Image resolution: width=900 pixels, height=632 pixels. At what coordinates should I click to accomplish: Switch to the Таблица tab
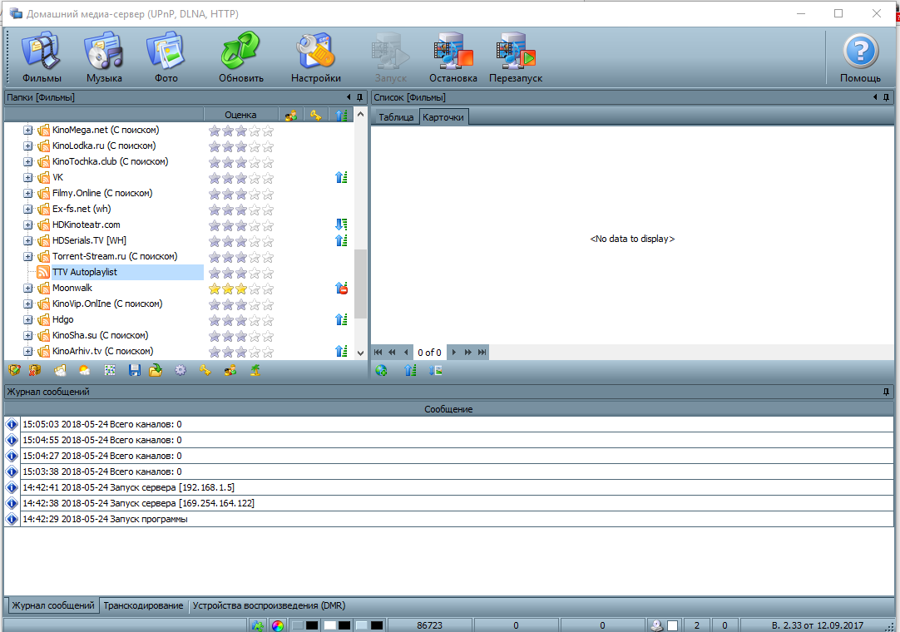coord(396,117)
